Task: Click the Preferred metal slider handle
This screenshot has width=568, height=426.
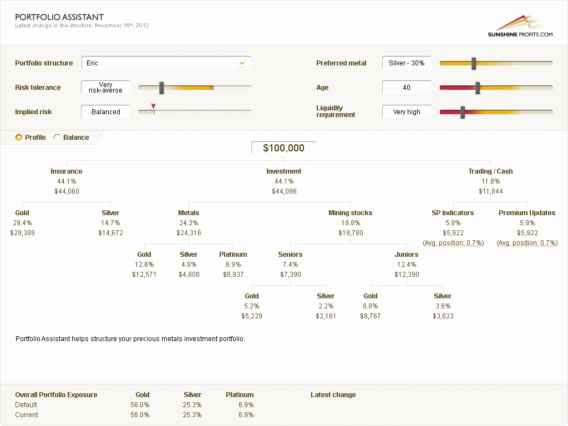Action: click(474, 63)
